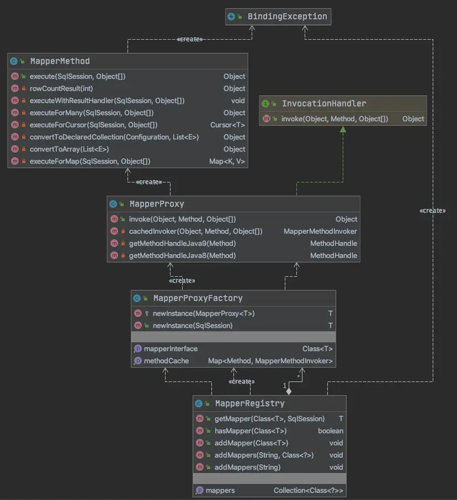
Task: Click MapperMethodInvoker return type of cachedInvoker
Action: [x=320, y=232]
